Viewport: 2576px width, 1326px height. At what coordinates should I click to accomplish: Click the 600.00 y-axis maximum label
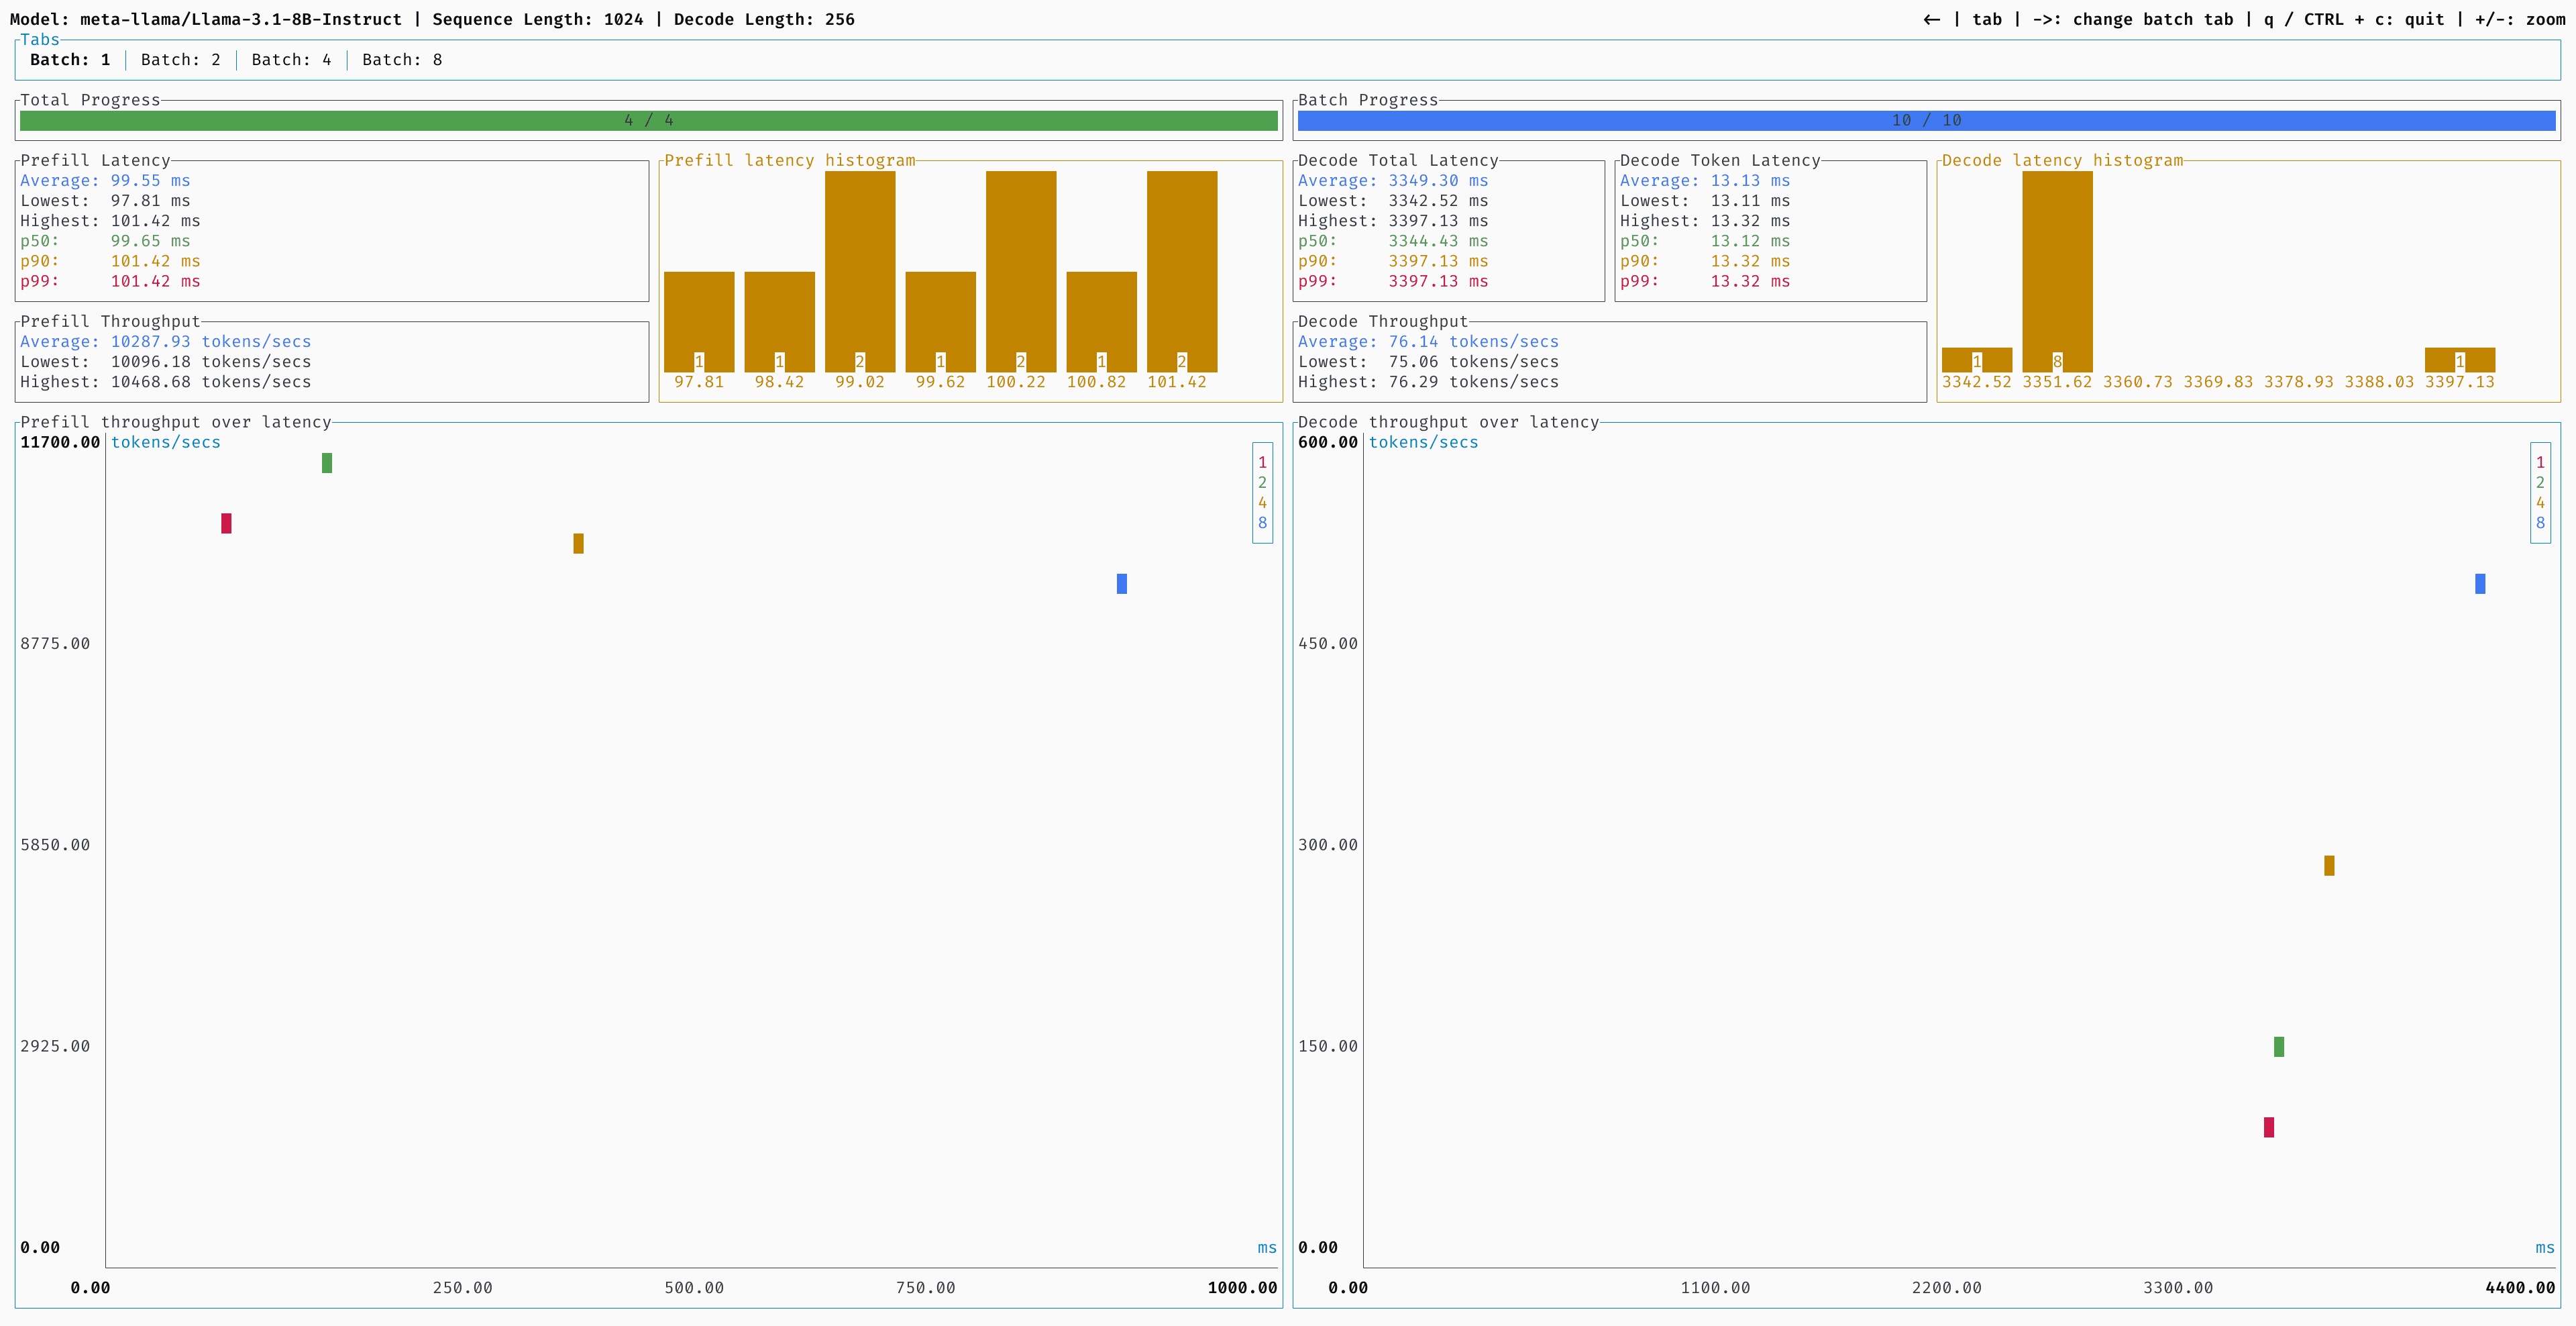point(1328,443)
